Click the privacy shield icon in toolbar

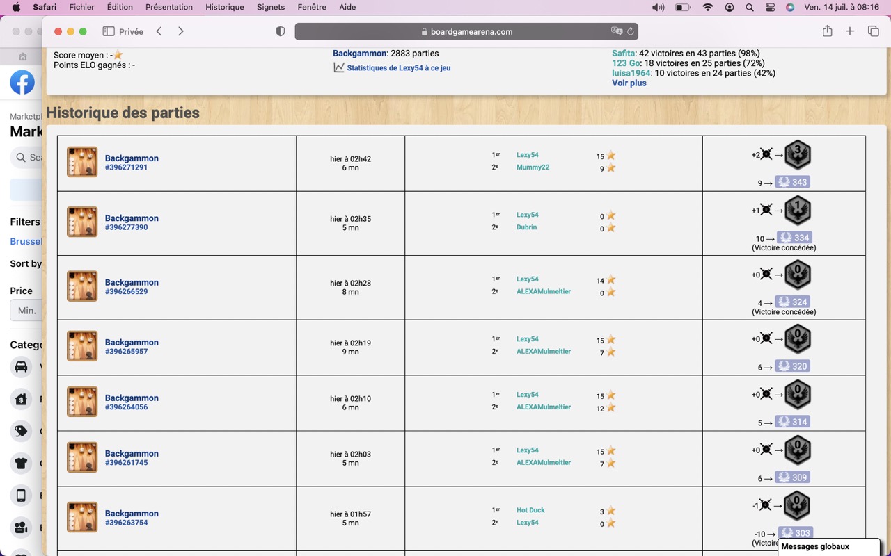point(281,31)
